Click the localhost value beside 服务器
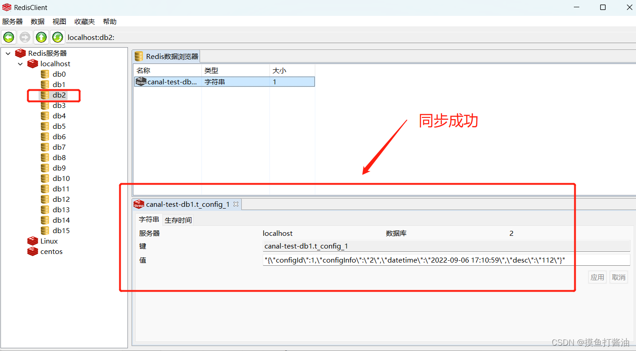 point(278,233)
